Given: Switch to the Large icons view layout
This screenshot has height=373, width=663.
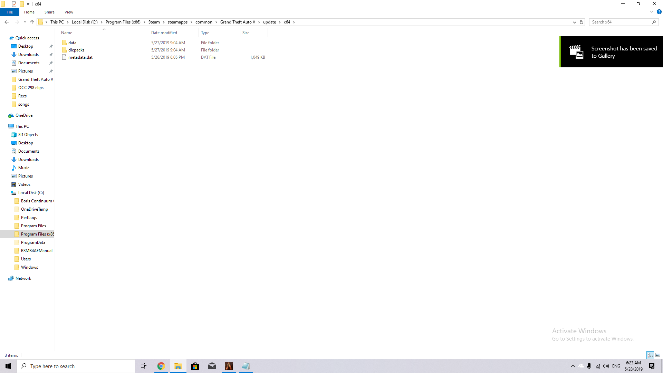Looking at the screenshot, I should (x=658, y=355).
